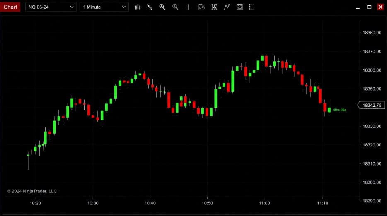
Task: Expand the 1 Minute interval dropdown
Action: click(104, 7)
